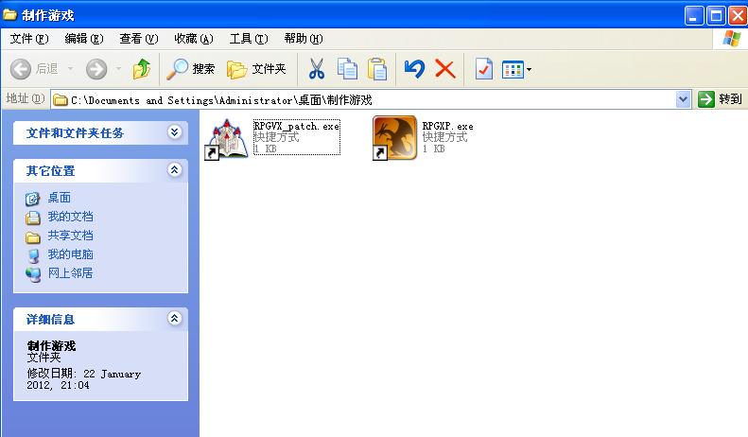This screenshot has height=437, width=748.
Task: Select the RPGXP.exe dragon shortcut icon
Action: [x=394, y=138]
